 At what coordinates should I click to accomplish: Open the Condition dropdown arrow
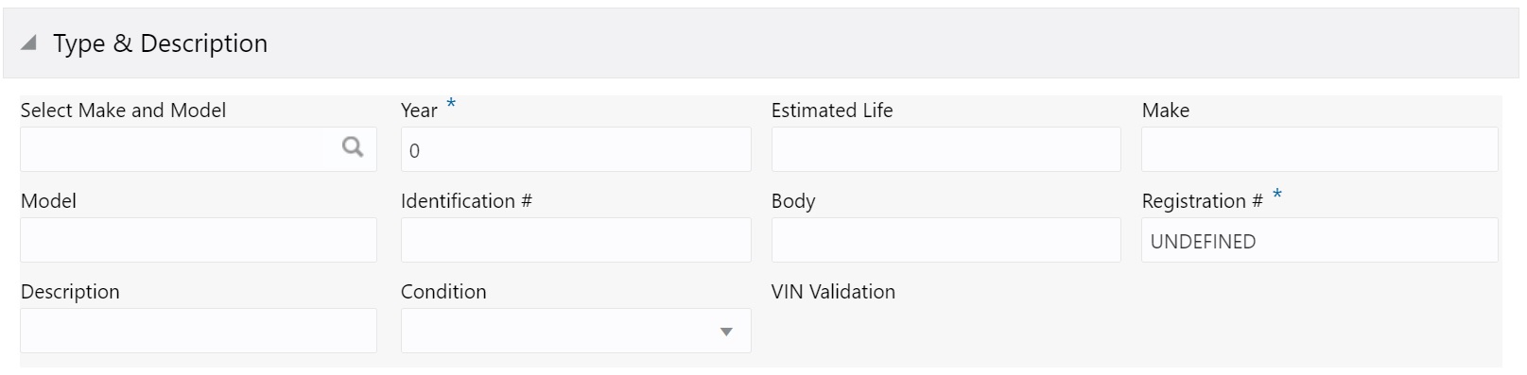coord(726,332)
